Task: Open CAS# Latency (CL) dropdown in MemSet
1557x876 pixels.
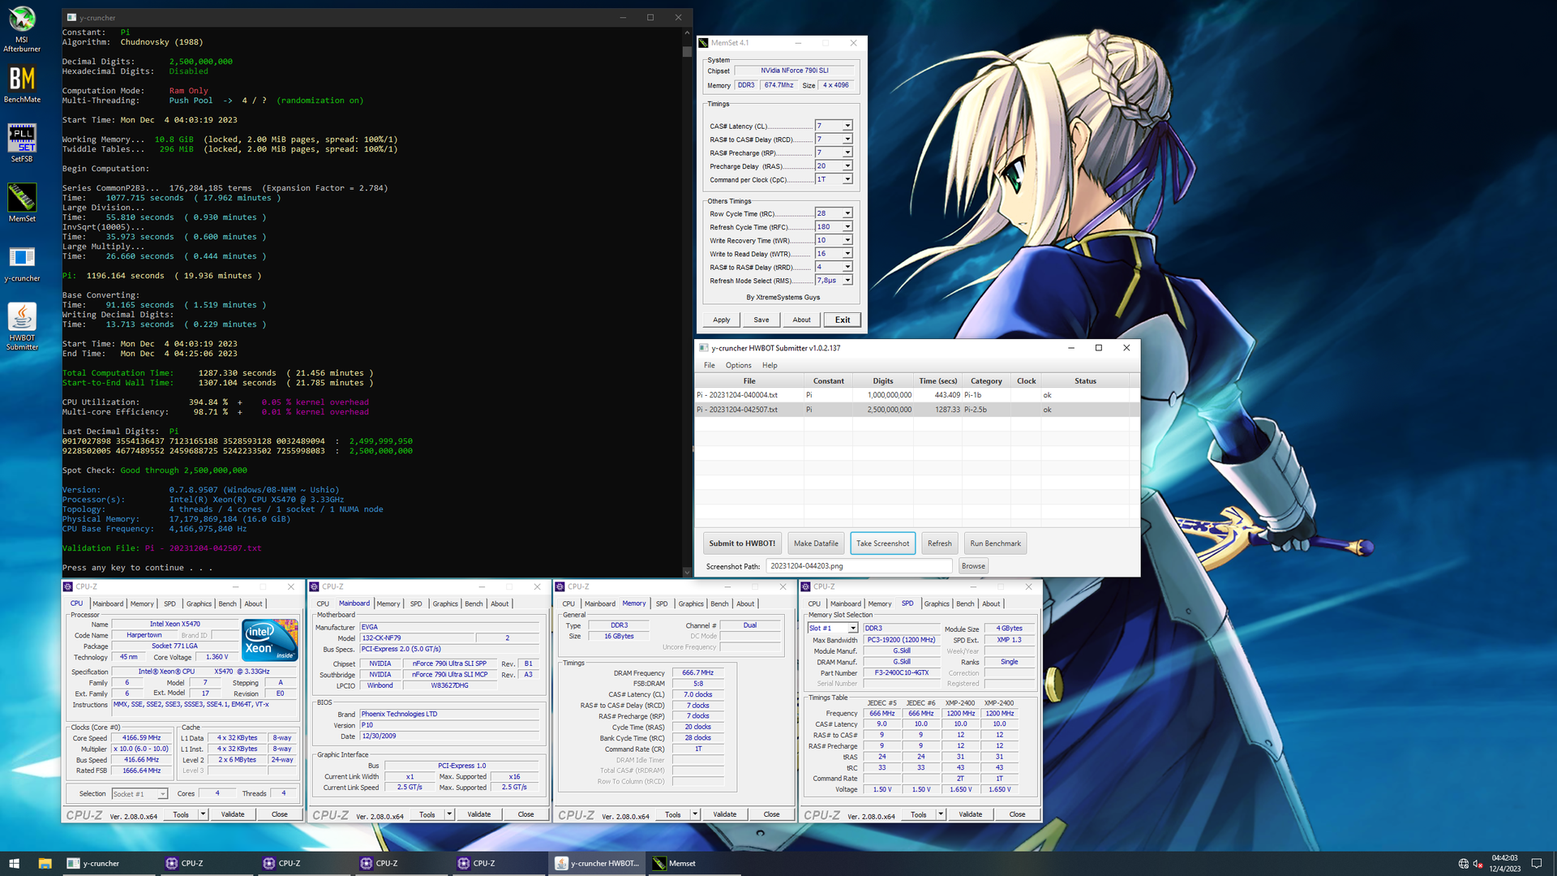Action: click(847, 126)
